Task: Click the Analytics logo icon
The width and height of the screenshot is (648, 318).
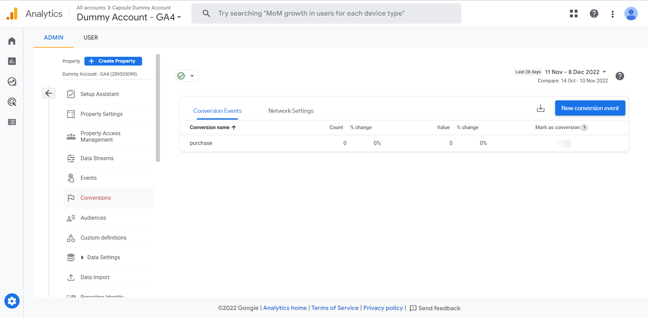Action: point(12,14)
